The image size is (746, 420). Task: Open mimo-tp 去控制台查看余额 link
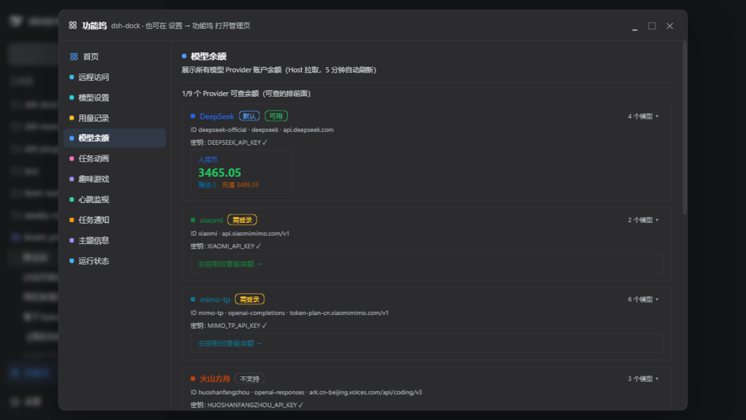(x=230, y=343)
